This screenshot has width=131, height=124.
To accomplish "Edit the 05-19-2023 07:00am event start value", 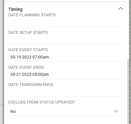I will [29, 57].
